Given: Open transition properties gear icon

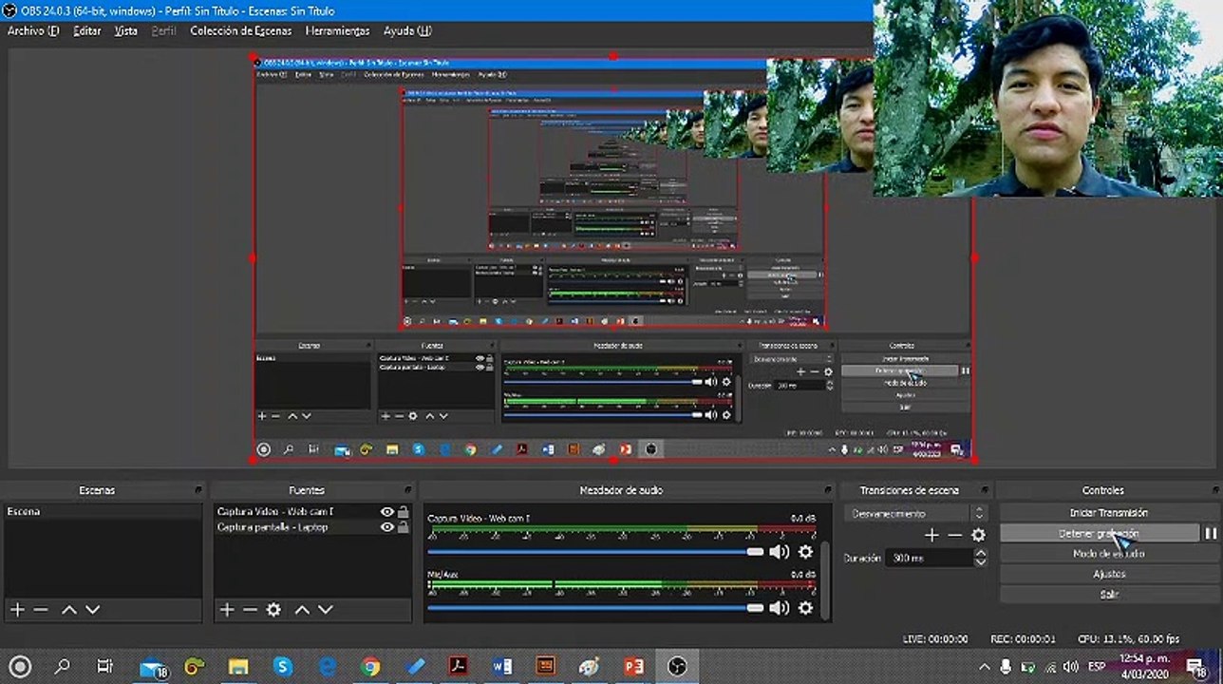Looking at the screenshot, I should pos(978,535).
